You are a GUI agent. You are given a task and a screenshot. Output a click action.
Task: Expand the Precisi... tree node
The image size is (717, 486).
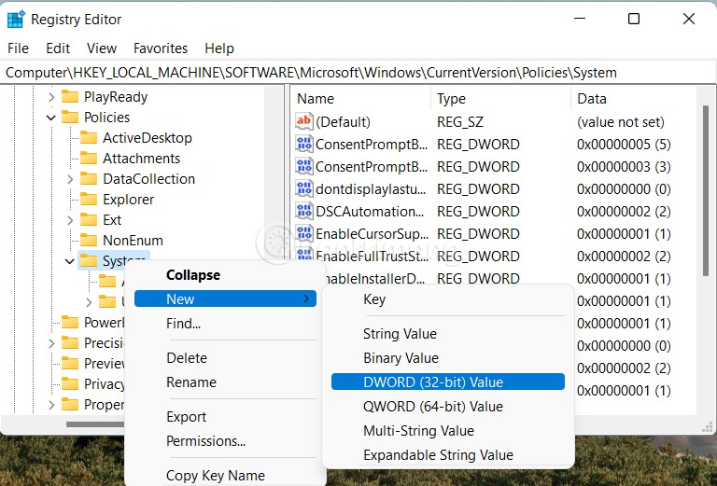tap(51, 343)
